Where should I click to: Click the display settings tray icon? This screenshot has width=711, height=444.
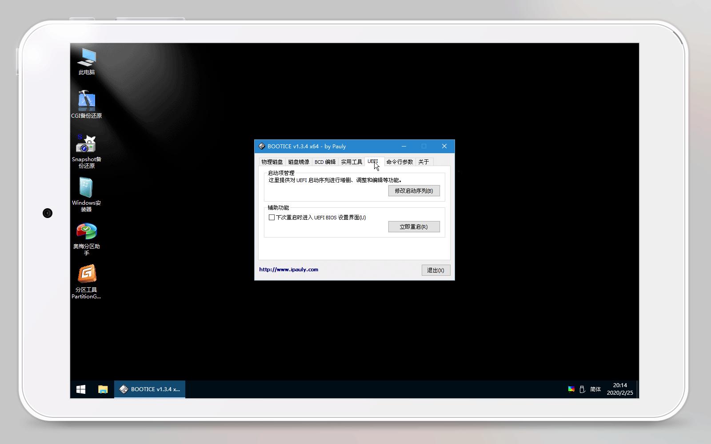(571, 389)
